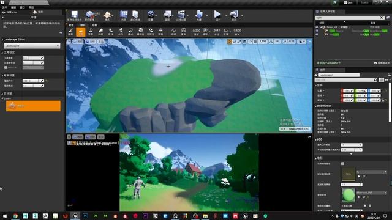
Task: Select the landscape Sculpt tool
Action: [x=70, y=32]
